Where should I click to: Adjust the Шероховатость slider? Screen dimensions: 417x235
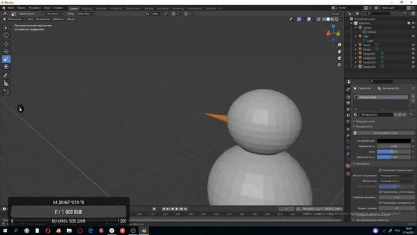pos(394,157)
